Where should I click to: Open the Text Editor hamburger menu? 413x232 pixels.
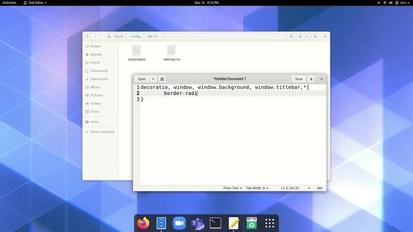click(x=311, y=79)
